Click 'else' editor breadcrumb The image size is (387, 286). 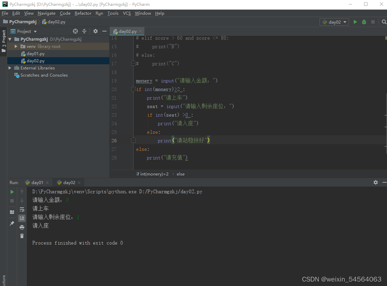(x=180, y=174)
